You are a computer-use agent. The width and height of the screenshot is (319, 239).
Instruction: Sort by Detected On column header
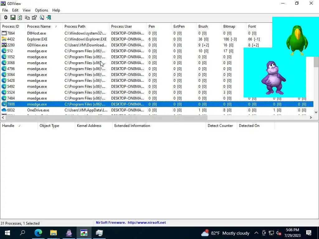(x=255, y=126)
